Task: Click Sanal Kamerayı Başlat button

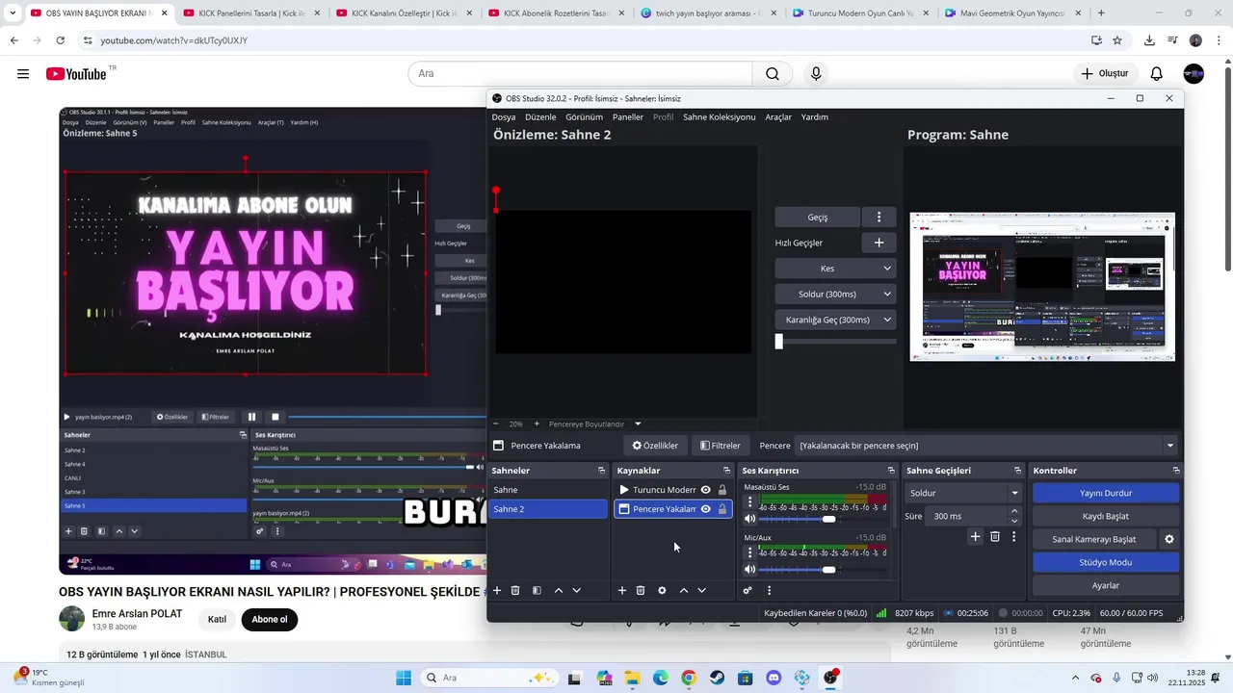Action: [x=1094, y=539]
